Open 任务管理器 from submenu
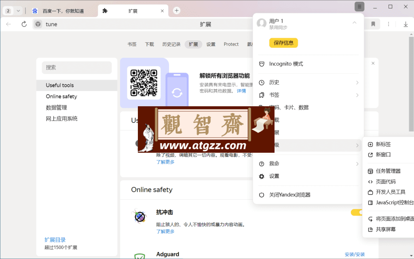Viewport: 414px width, 259px height. [x=389, y=171]
